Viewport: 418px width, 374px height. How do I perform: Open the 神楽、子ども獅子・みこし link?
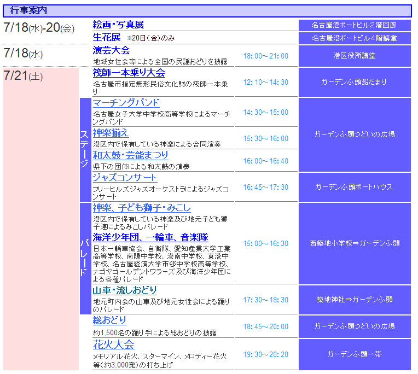(142, 208)
